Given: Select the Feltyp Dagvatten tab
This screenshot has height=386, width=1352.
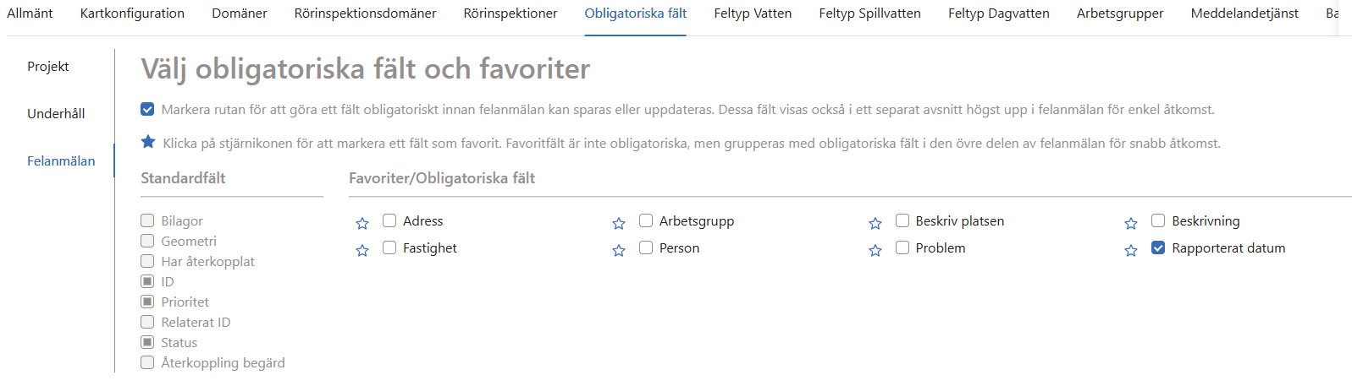Looking at the screenshot, I should click(998, 14).
